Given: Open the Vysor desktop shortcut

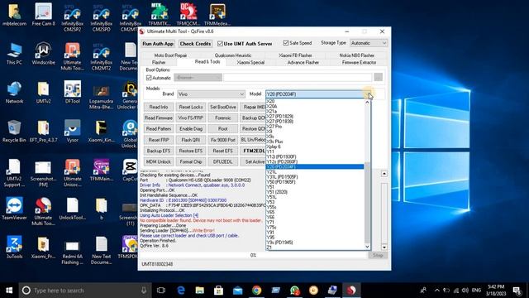Looking at the screenshot, I should pyautogui.click(x=73, y=131).
